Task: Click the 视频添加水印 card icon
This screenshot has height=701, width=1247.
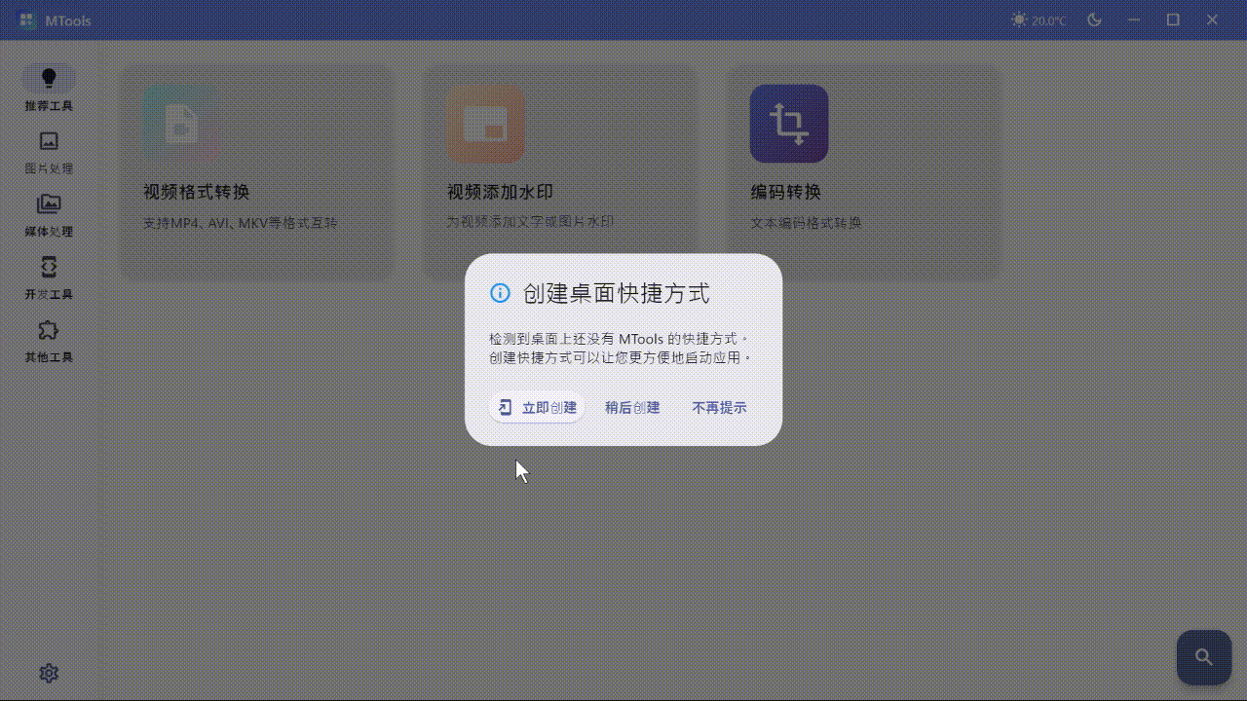Action: pos(485,124)
